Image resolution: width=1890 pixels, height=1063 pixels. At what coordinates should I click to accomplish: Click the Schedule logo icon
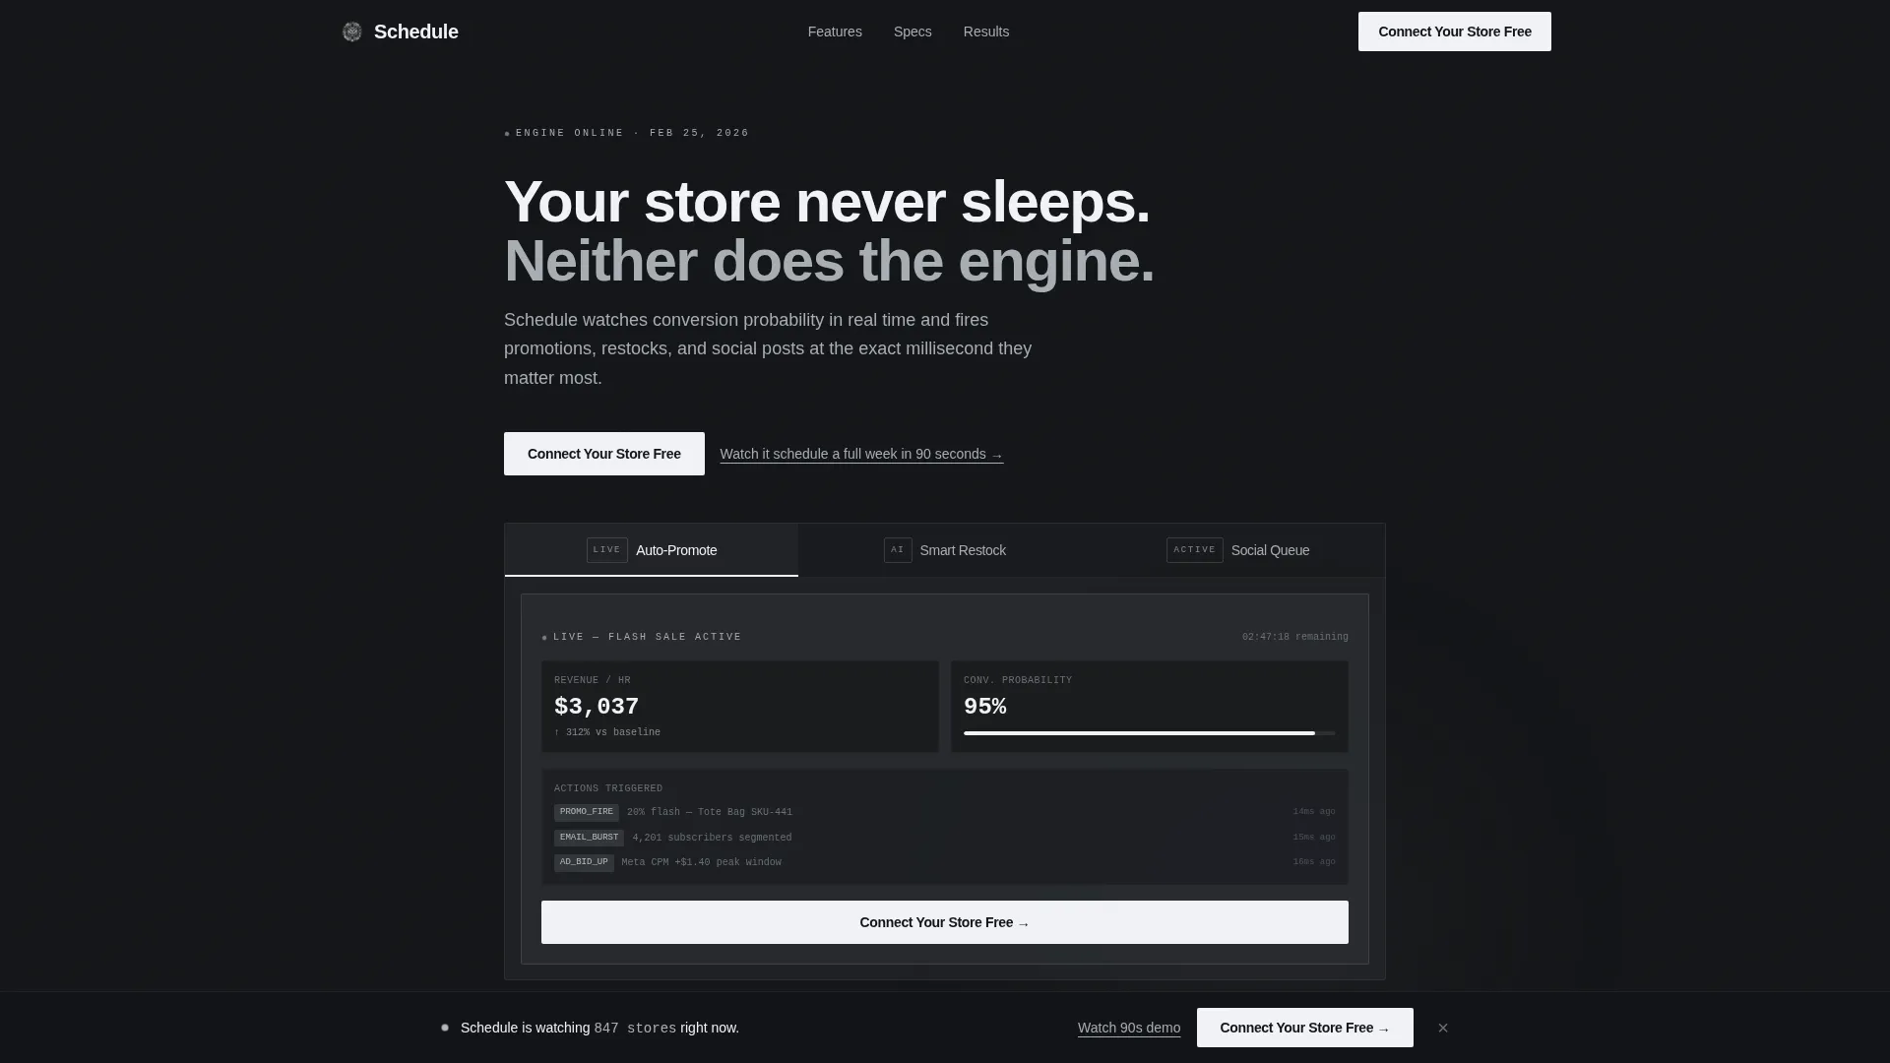click(351, 31)
